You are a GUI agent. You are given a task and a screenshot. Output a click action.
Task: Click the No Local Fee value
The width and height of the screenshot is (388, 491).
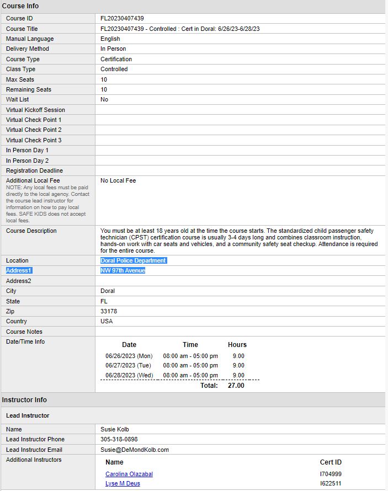(118, 180)
